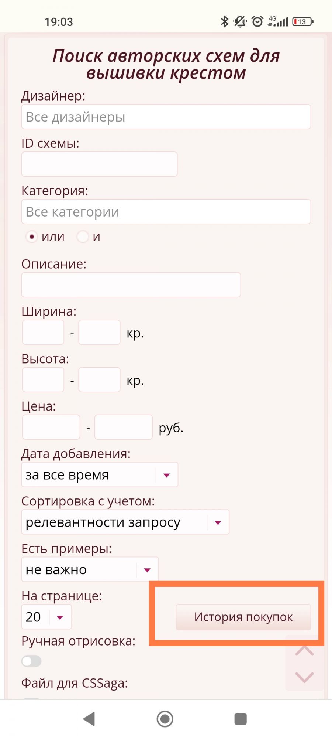Change the "На странице" count dropdown

[x=46, y=617]
